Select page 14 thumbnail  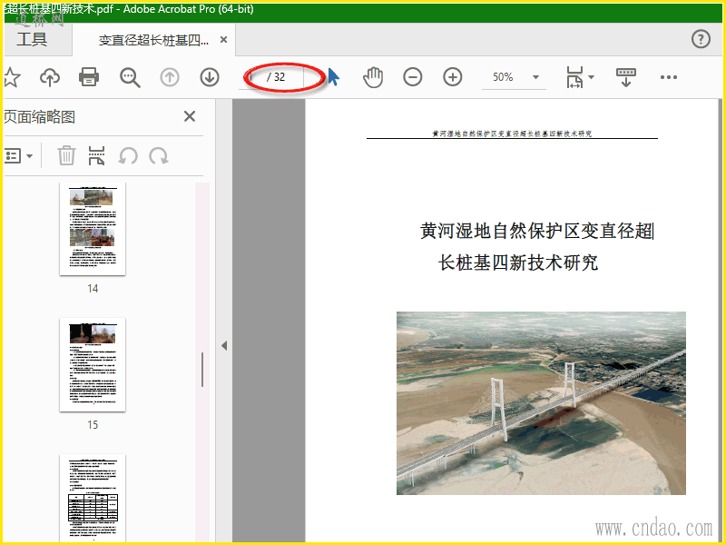click(x=93, y=230)
